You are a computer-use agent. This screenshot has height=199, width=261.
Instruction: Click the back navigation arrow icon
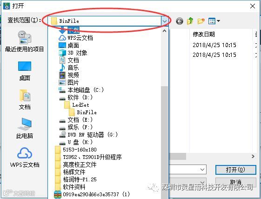180,21
